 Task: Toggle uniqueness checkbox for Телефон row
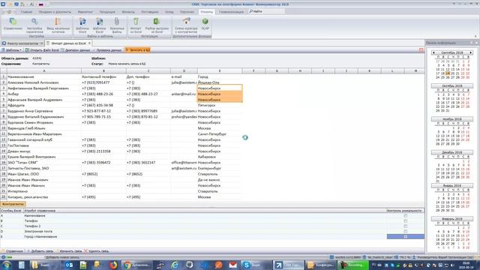(405, 221)
